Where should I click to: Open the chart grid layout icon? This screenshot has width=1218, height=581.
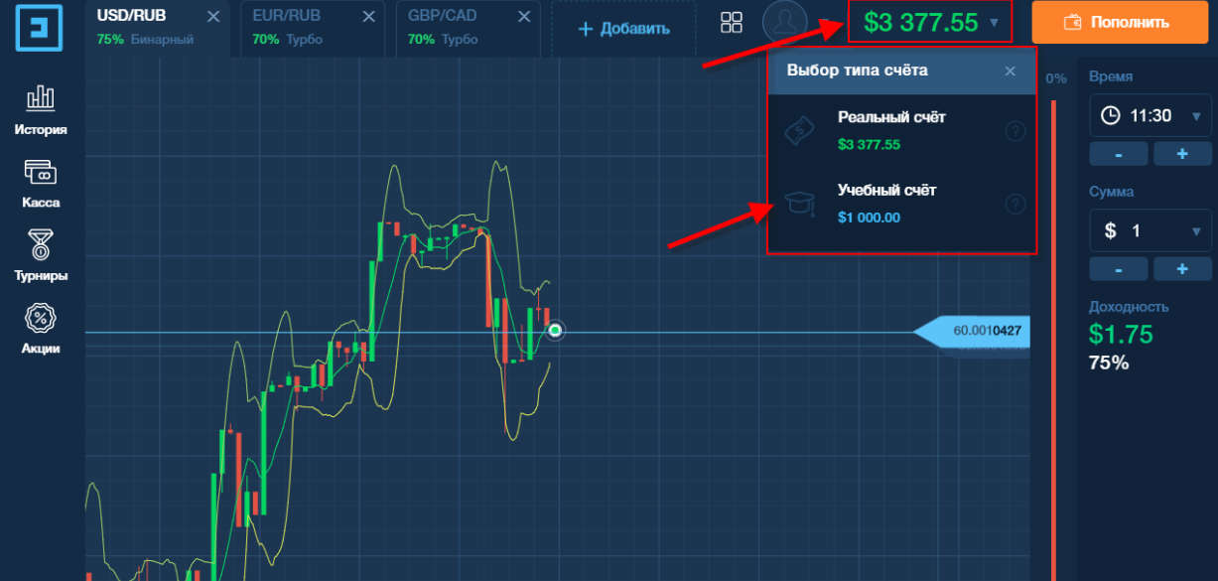tap(732, 23)
